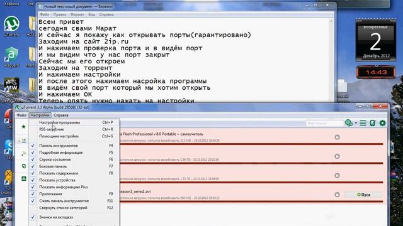Click the line 'Сейчас мы его откроем'
This screenshot has width=403, height=226.
pyautogui.click(x=82, y=62)
